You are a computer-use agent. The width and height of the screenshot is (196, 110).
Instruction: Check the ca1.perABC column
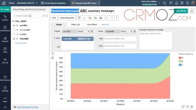click(x=14, y=30)
